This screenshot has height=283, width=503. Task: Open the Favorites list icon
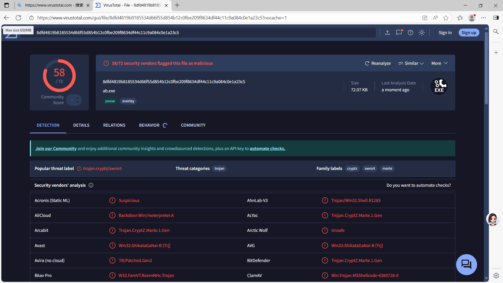[460, 18]
